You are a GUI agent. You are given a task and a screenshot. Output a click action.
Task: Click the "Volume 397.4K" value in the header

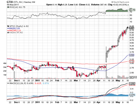pos(99,4)
